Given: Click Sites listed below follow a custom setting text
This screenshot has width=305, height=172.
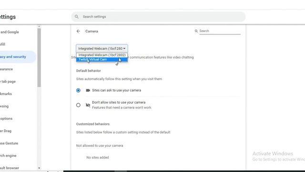Looking at the screenshot, I should coord(123,132).
